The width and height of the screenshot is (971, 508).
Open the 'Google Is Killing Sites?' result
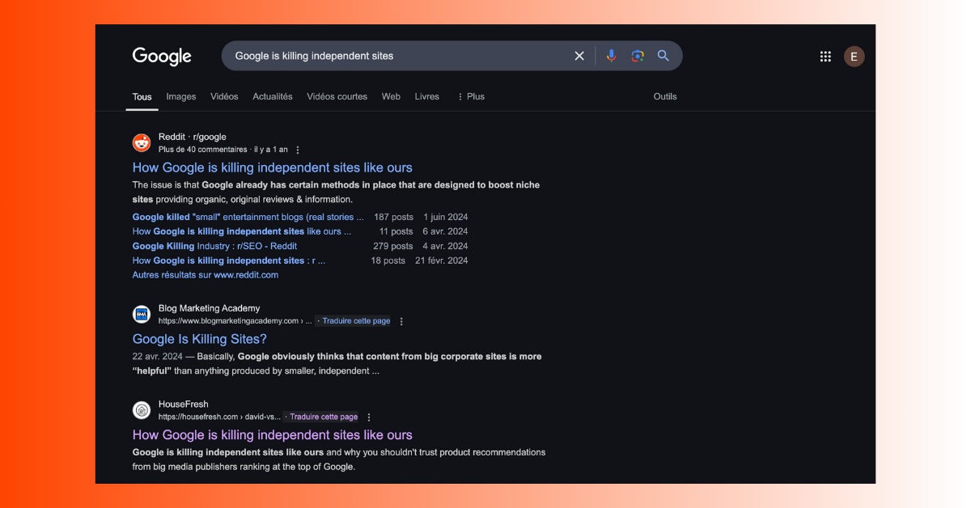point(200,339)
